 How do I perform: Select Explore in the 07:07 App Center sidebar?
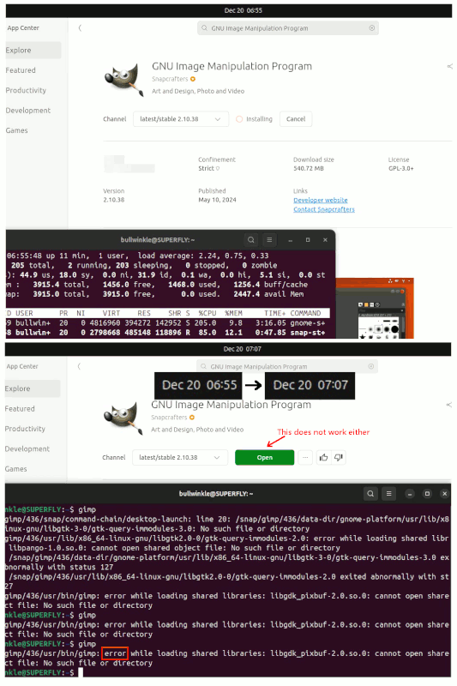click(33, 389)
